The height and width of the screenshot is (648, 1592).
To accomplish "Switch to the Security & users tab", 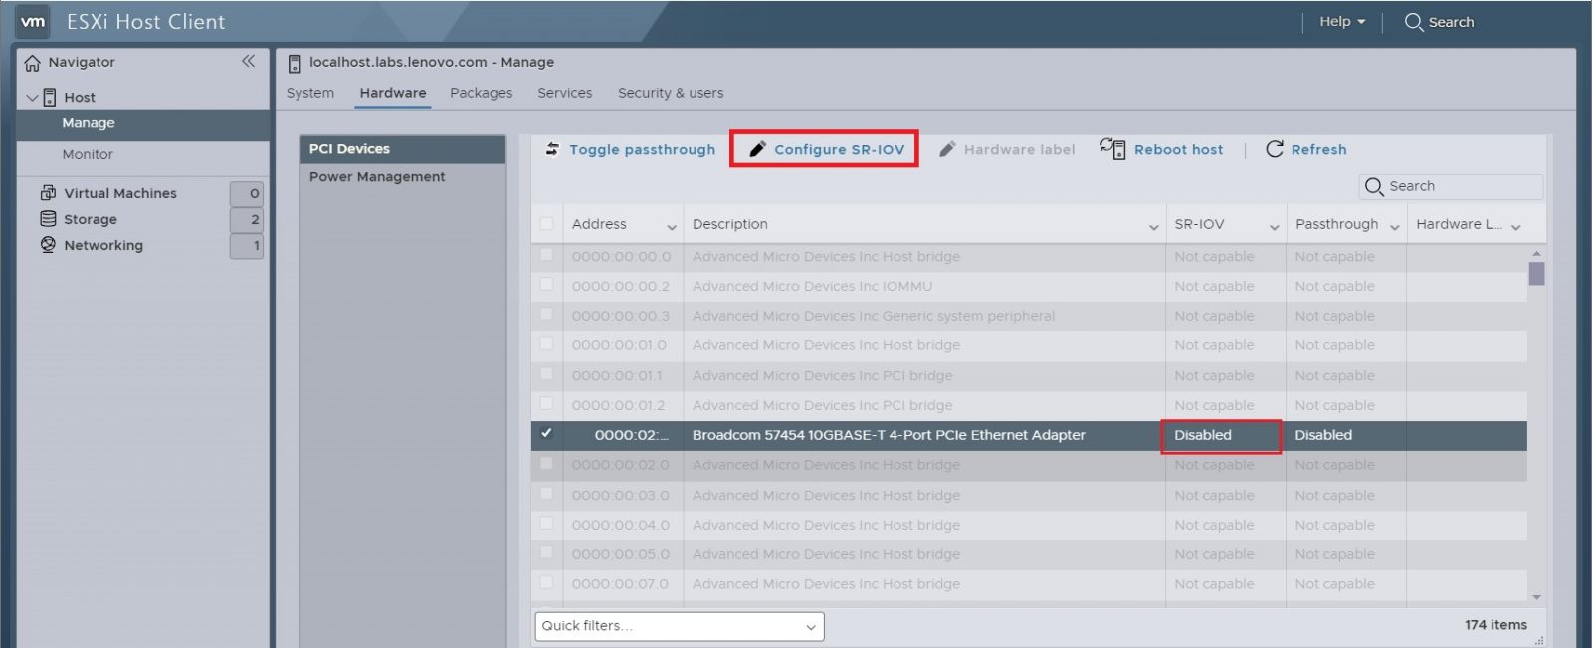I will (x=670, y=93).
